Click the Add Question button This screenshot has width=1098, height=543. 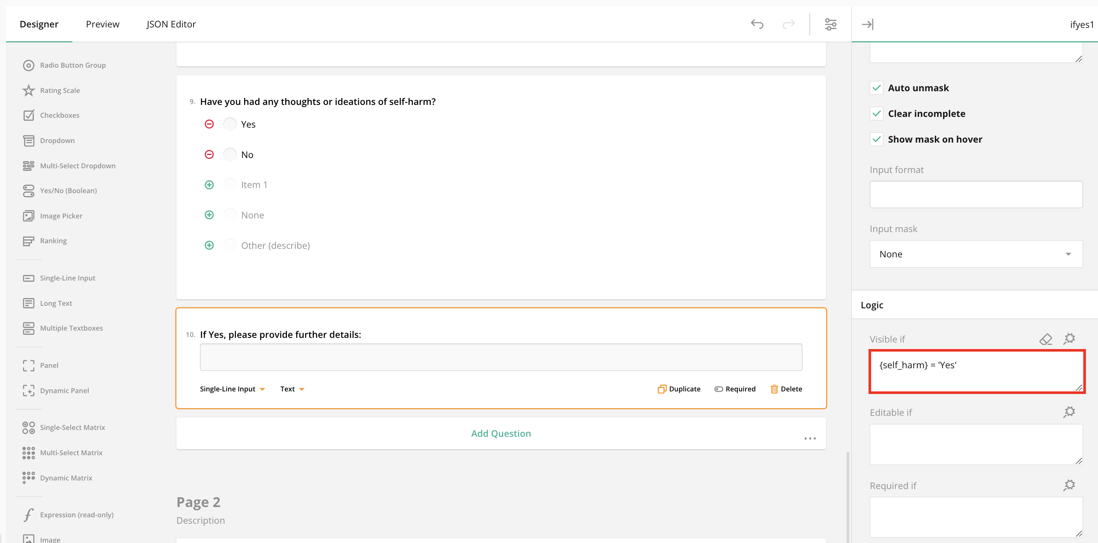pos(501,433)
